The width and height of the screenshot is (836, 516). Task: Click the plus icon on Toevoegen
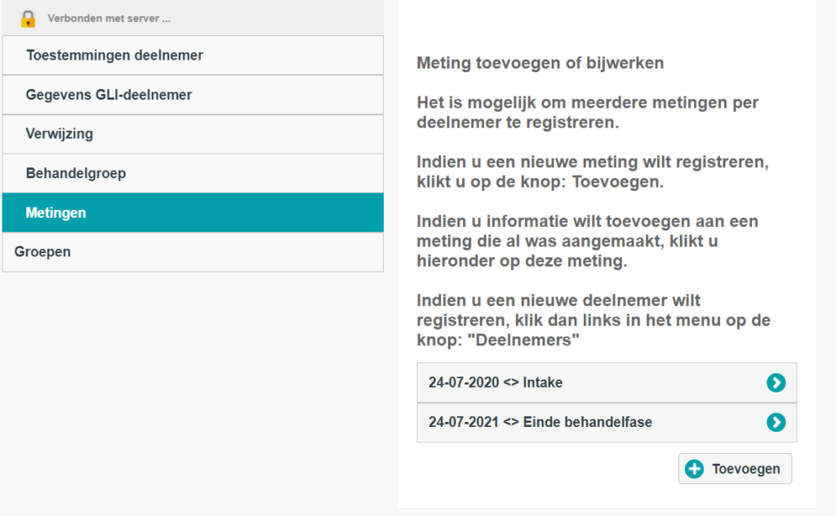(694, 469)
